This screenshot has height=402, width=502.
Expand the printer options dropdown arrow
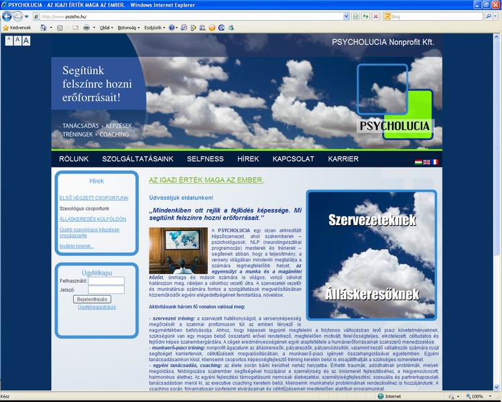click(94, 28)
